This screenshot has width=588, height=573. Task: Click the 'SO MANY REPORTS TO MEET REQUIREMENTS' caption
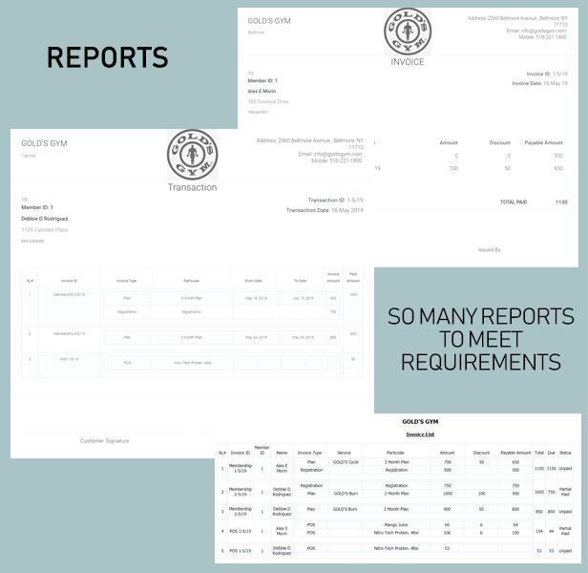481,339
